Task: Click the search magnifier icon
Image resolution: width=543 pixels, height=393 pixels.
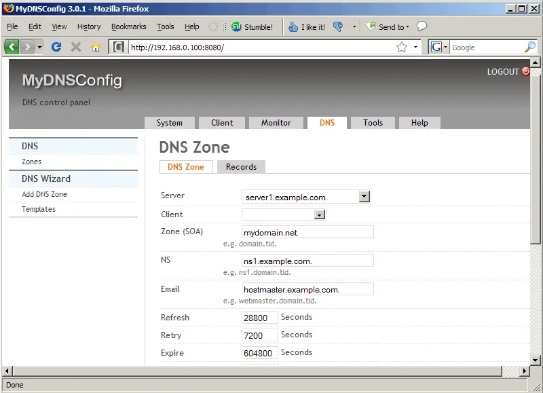Action: click(x=530, y=47)
